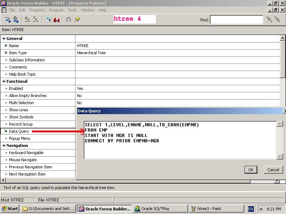Open the Property menu
This screenshot has width=286, height=214.
(x=37, y=10)
